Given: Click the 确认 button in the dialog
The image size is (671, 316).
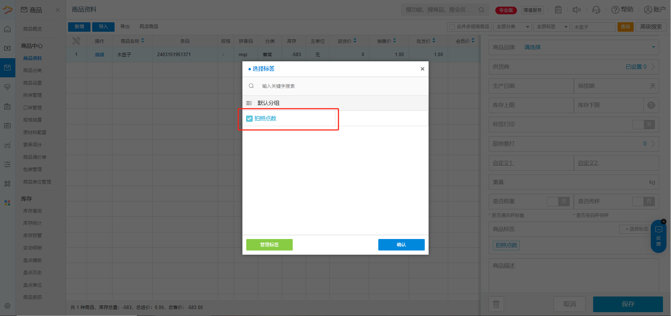Looking at the screenshot, I should (x=401, y=245).
